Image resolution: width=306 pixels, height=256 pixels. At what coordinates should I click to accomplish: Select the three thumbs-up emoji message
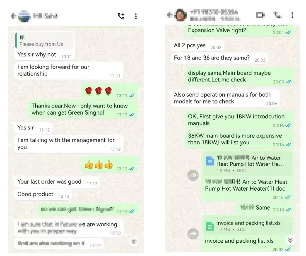[x=110, y=165]
